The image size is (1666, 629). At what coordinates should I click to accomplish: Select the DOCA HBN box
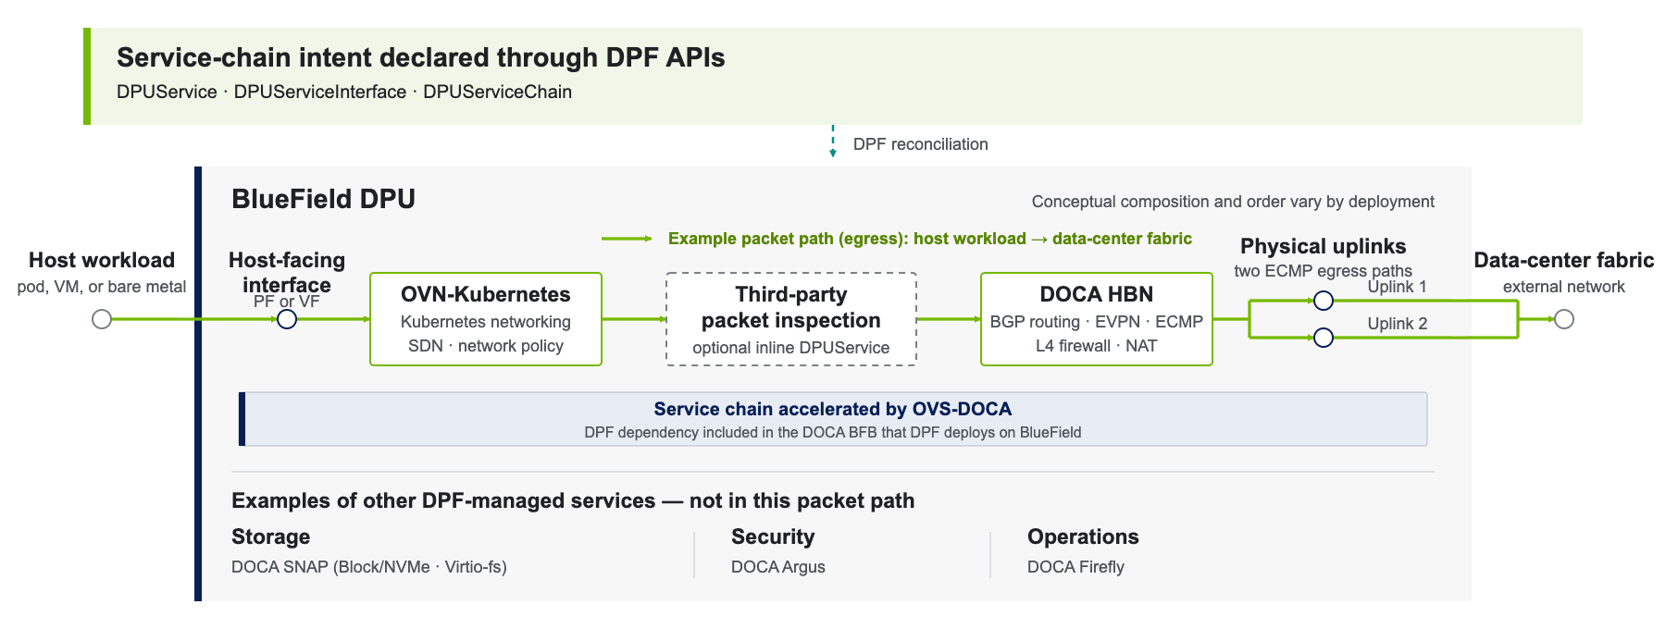tap(1097, 319)
